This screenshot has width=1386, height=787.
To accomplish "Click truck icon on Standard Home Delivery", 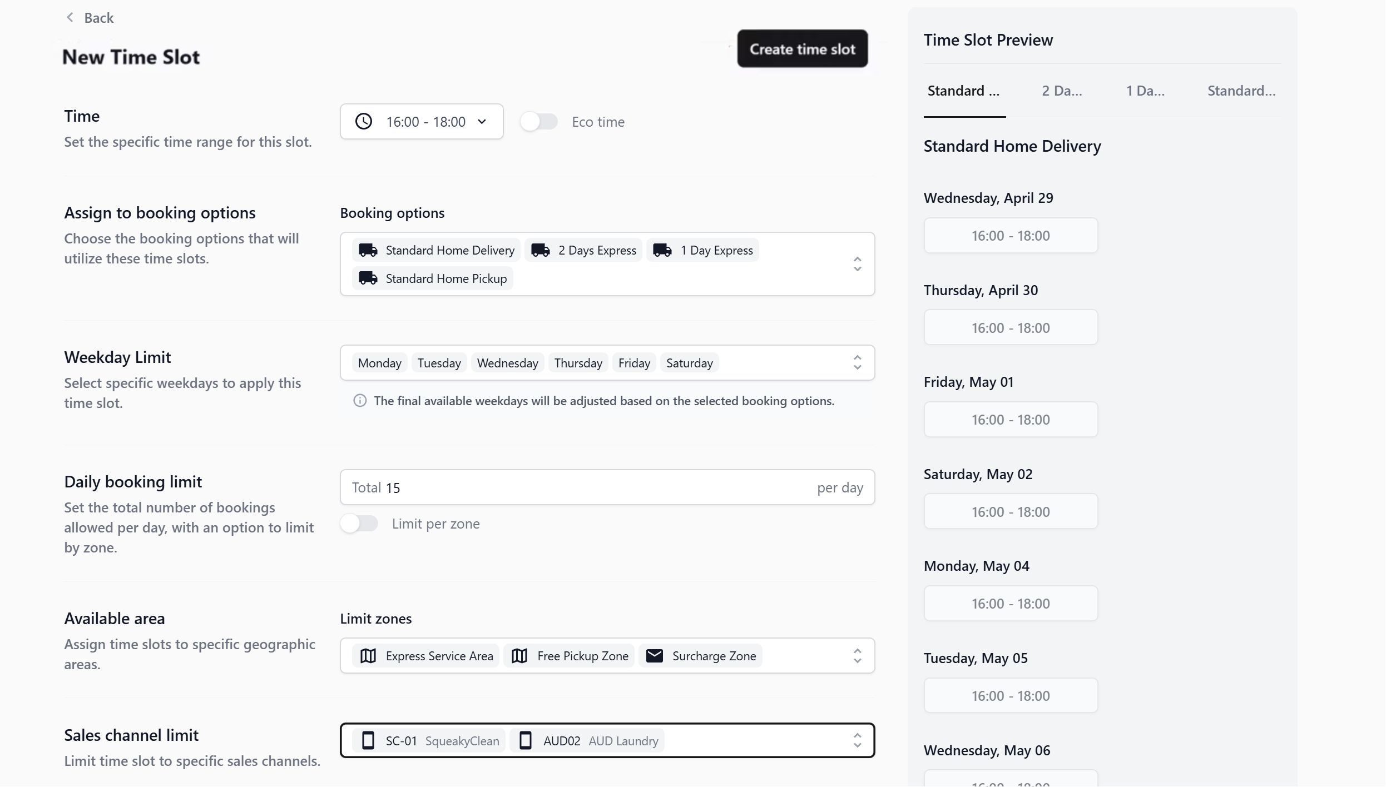I will pyautogui.click(x=368, y=250).
